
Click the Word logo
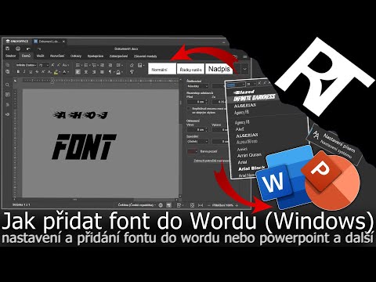[x=284, y=179]
